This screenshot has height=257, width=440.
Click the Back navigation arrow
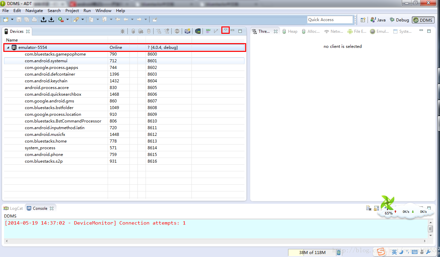click(126, 20)
